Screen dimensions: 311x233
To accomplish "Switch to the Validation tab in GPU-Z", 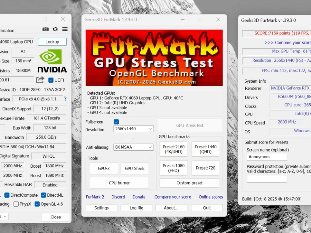I will [7, 31].
